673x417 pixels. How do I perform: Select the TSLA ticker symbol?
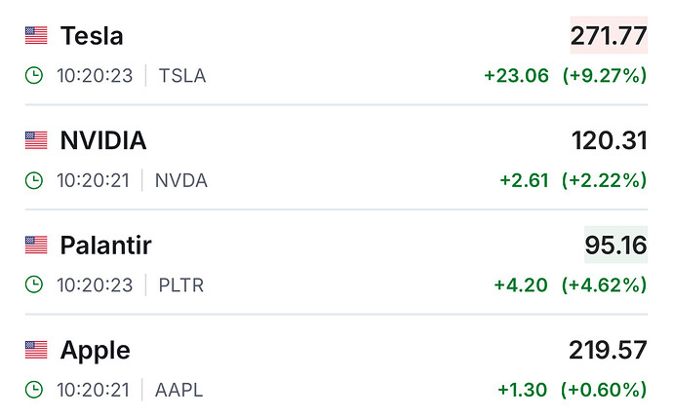click(x=182, y=75)
